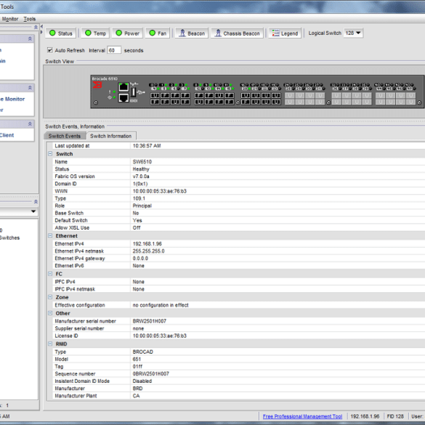
Task: Toggle the Auto Refresh checkbox
Action: [x=50, y=50]
